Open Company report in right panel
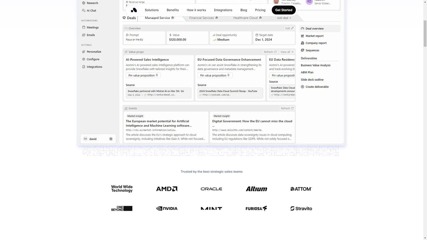 [314, 43]
